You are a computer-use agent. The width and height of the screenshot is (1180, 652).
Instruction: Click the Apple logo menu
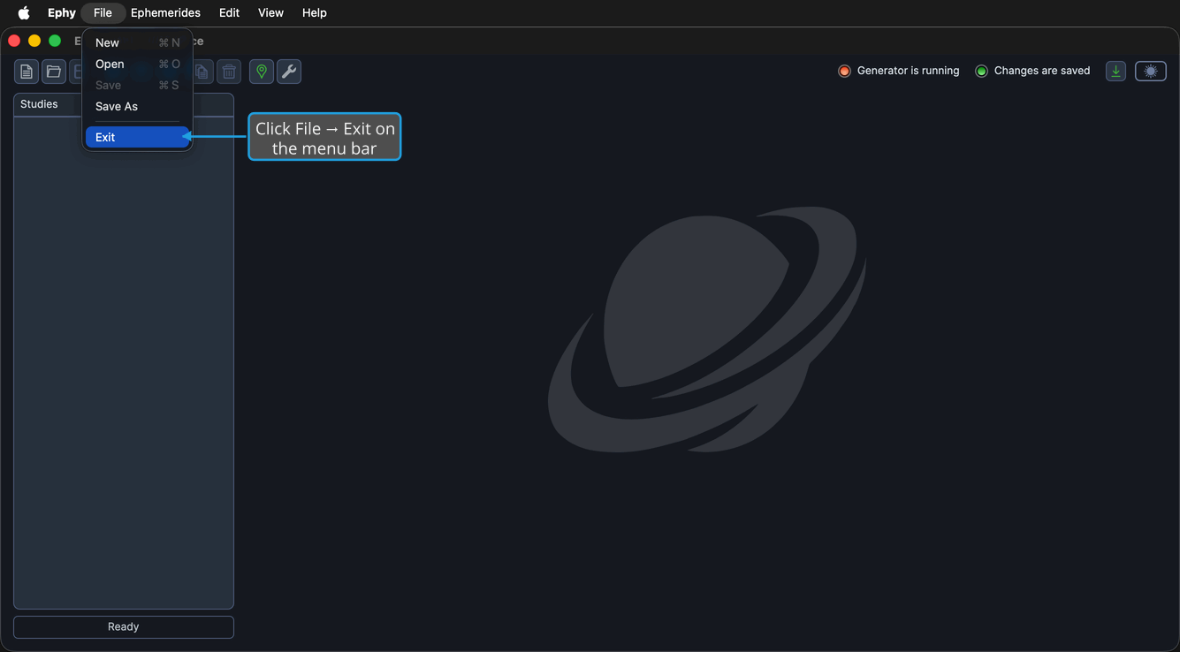[24, 12]
